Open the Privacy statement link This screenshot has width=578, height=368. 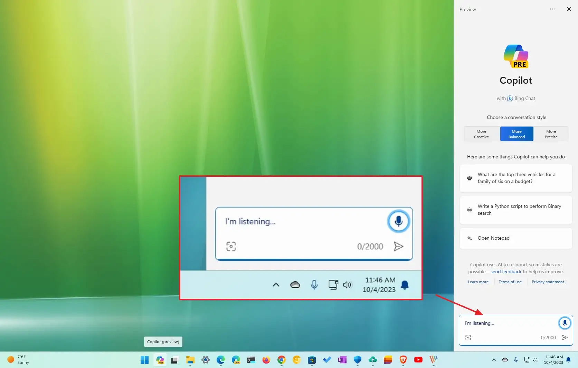click(x=548, y=282)
